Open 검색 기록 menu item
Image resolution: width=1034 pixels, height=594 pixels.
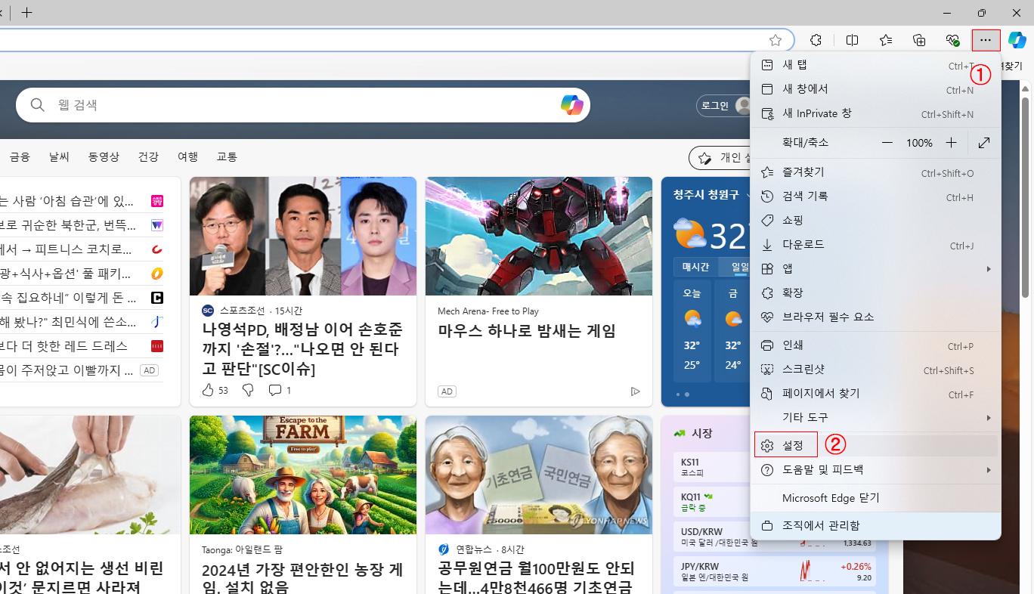coord(875,196)
